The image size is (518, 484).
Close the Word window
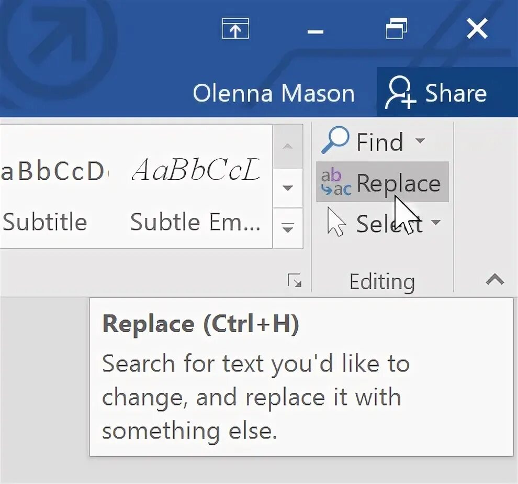point(477,29)
